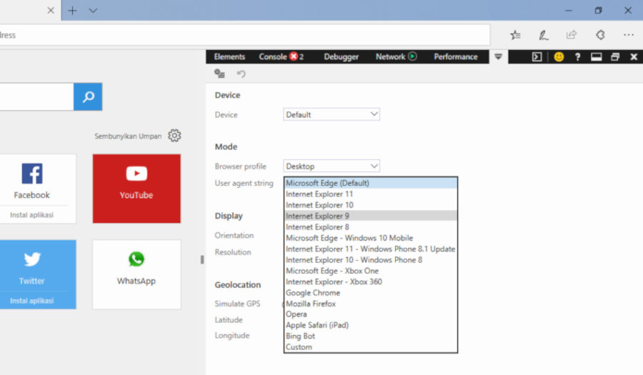Open the tab preview chevron
Screen dimensions: 643x375
(93, 10)
